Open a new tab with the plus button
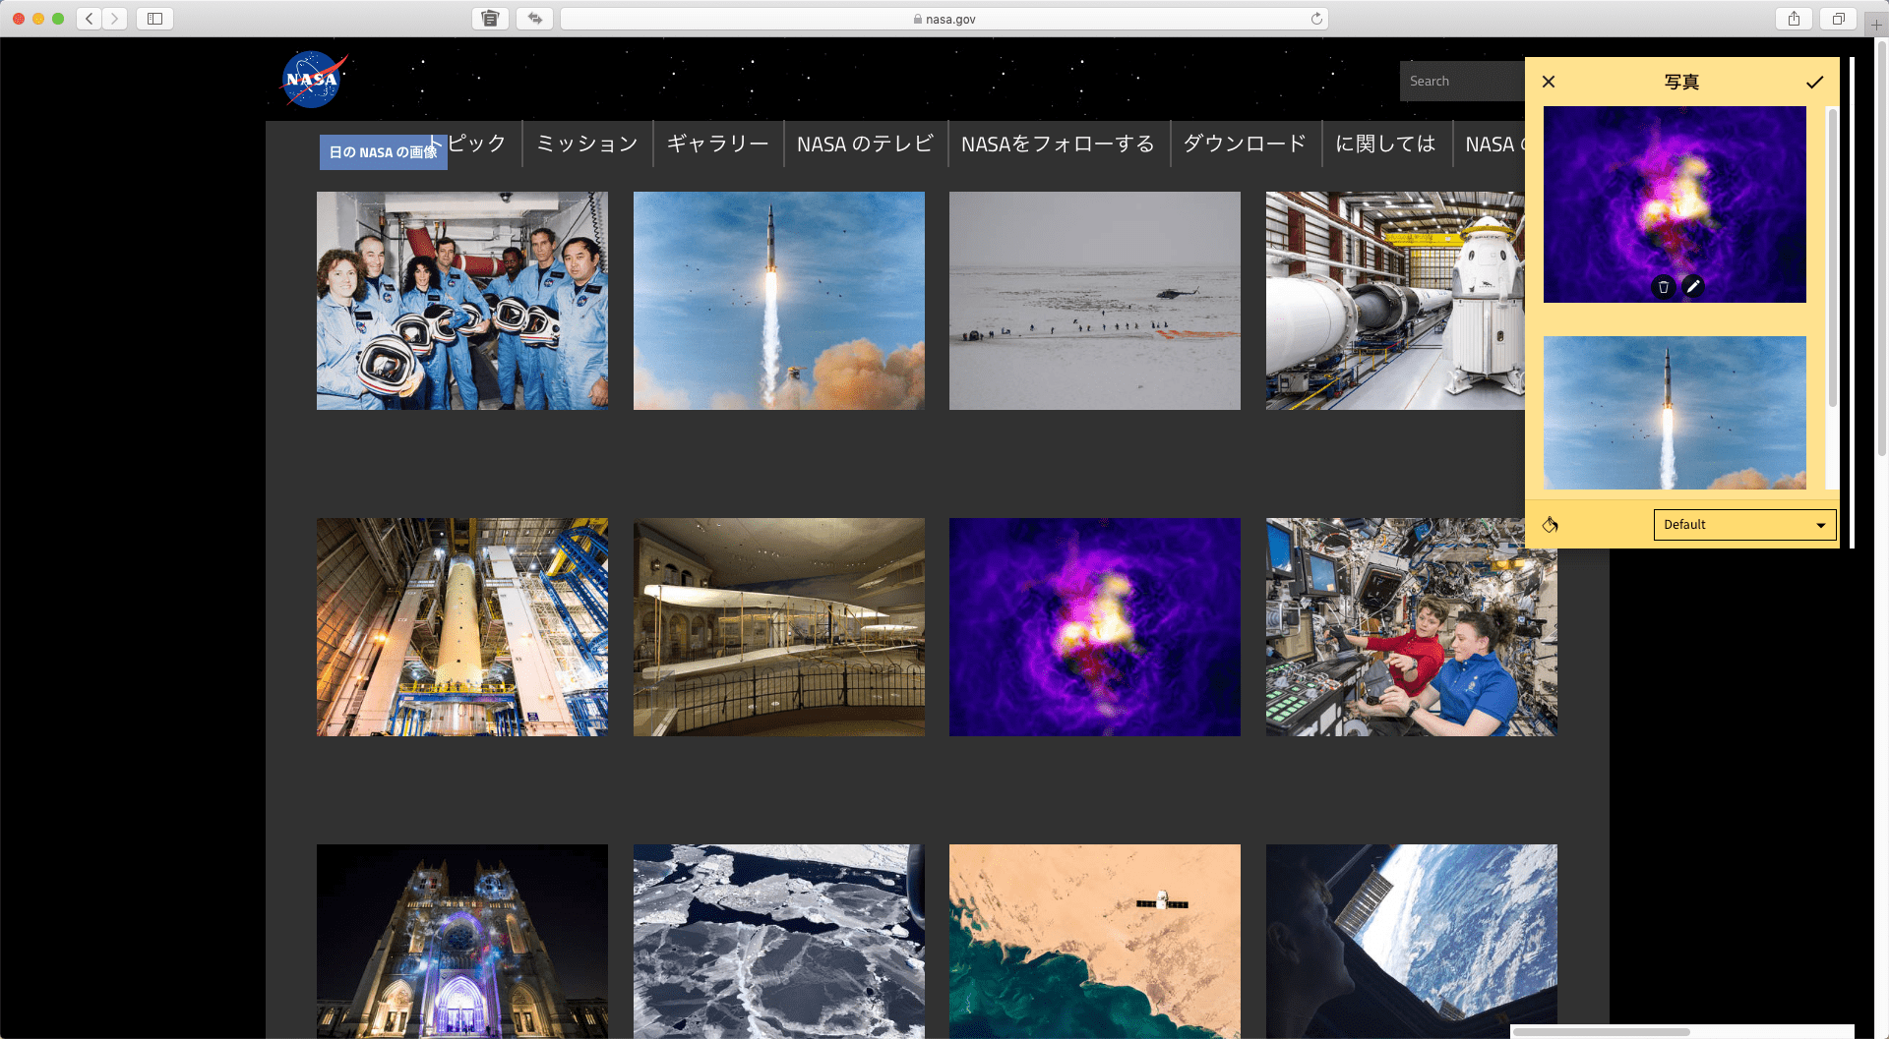 click(1876, 24)
